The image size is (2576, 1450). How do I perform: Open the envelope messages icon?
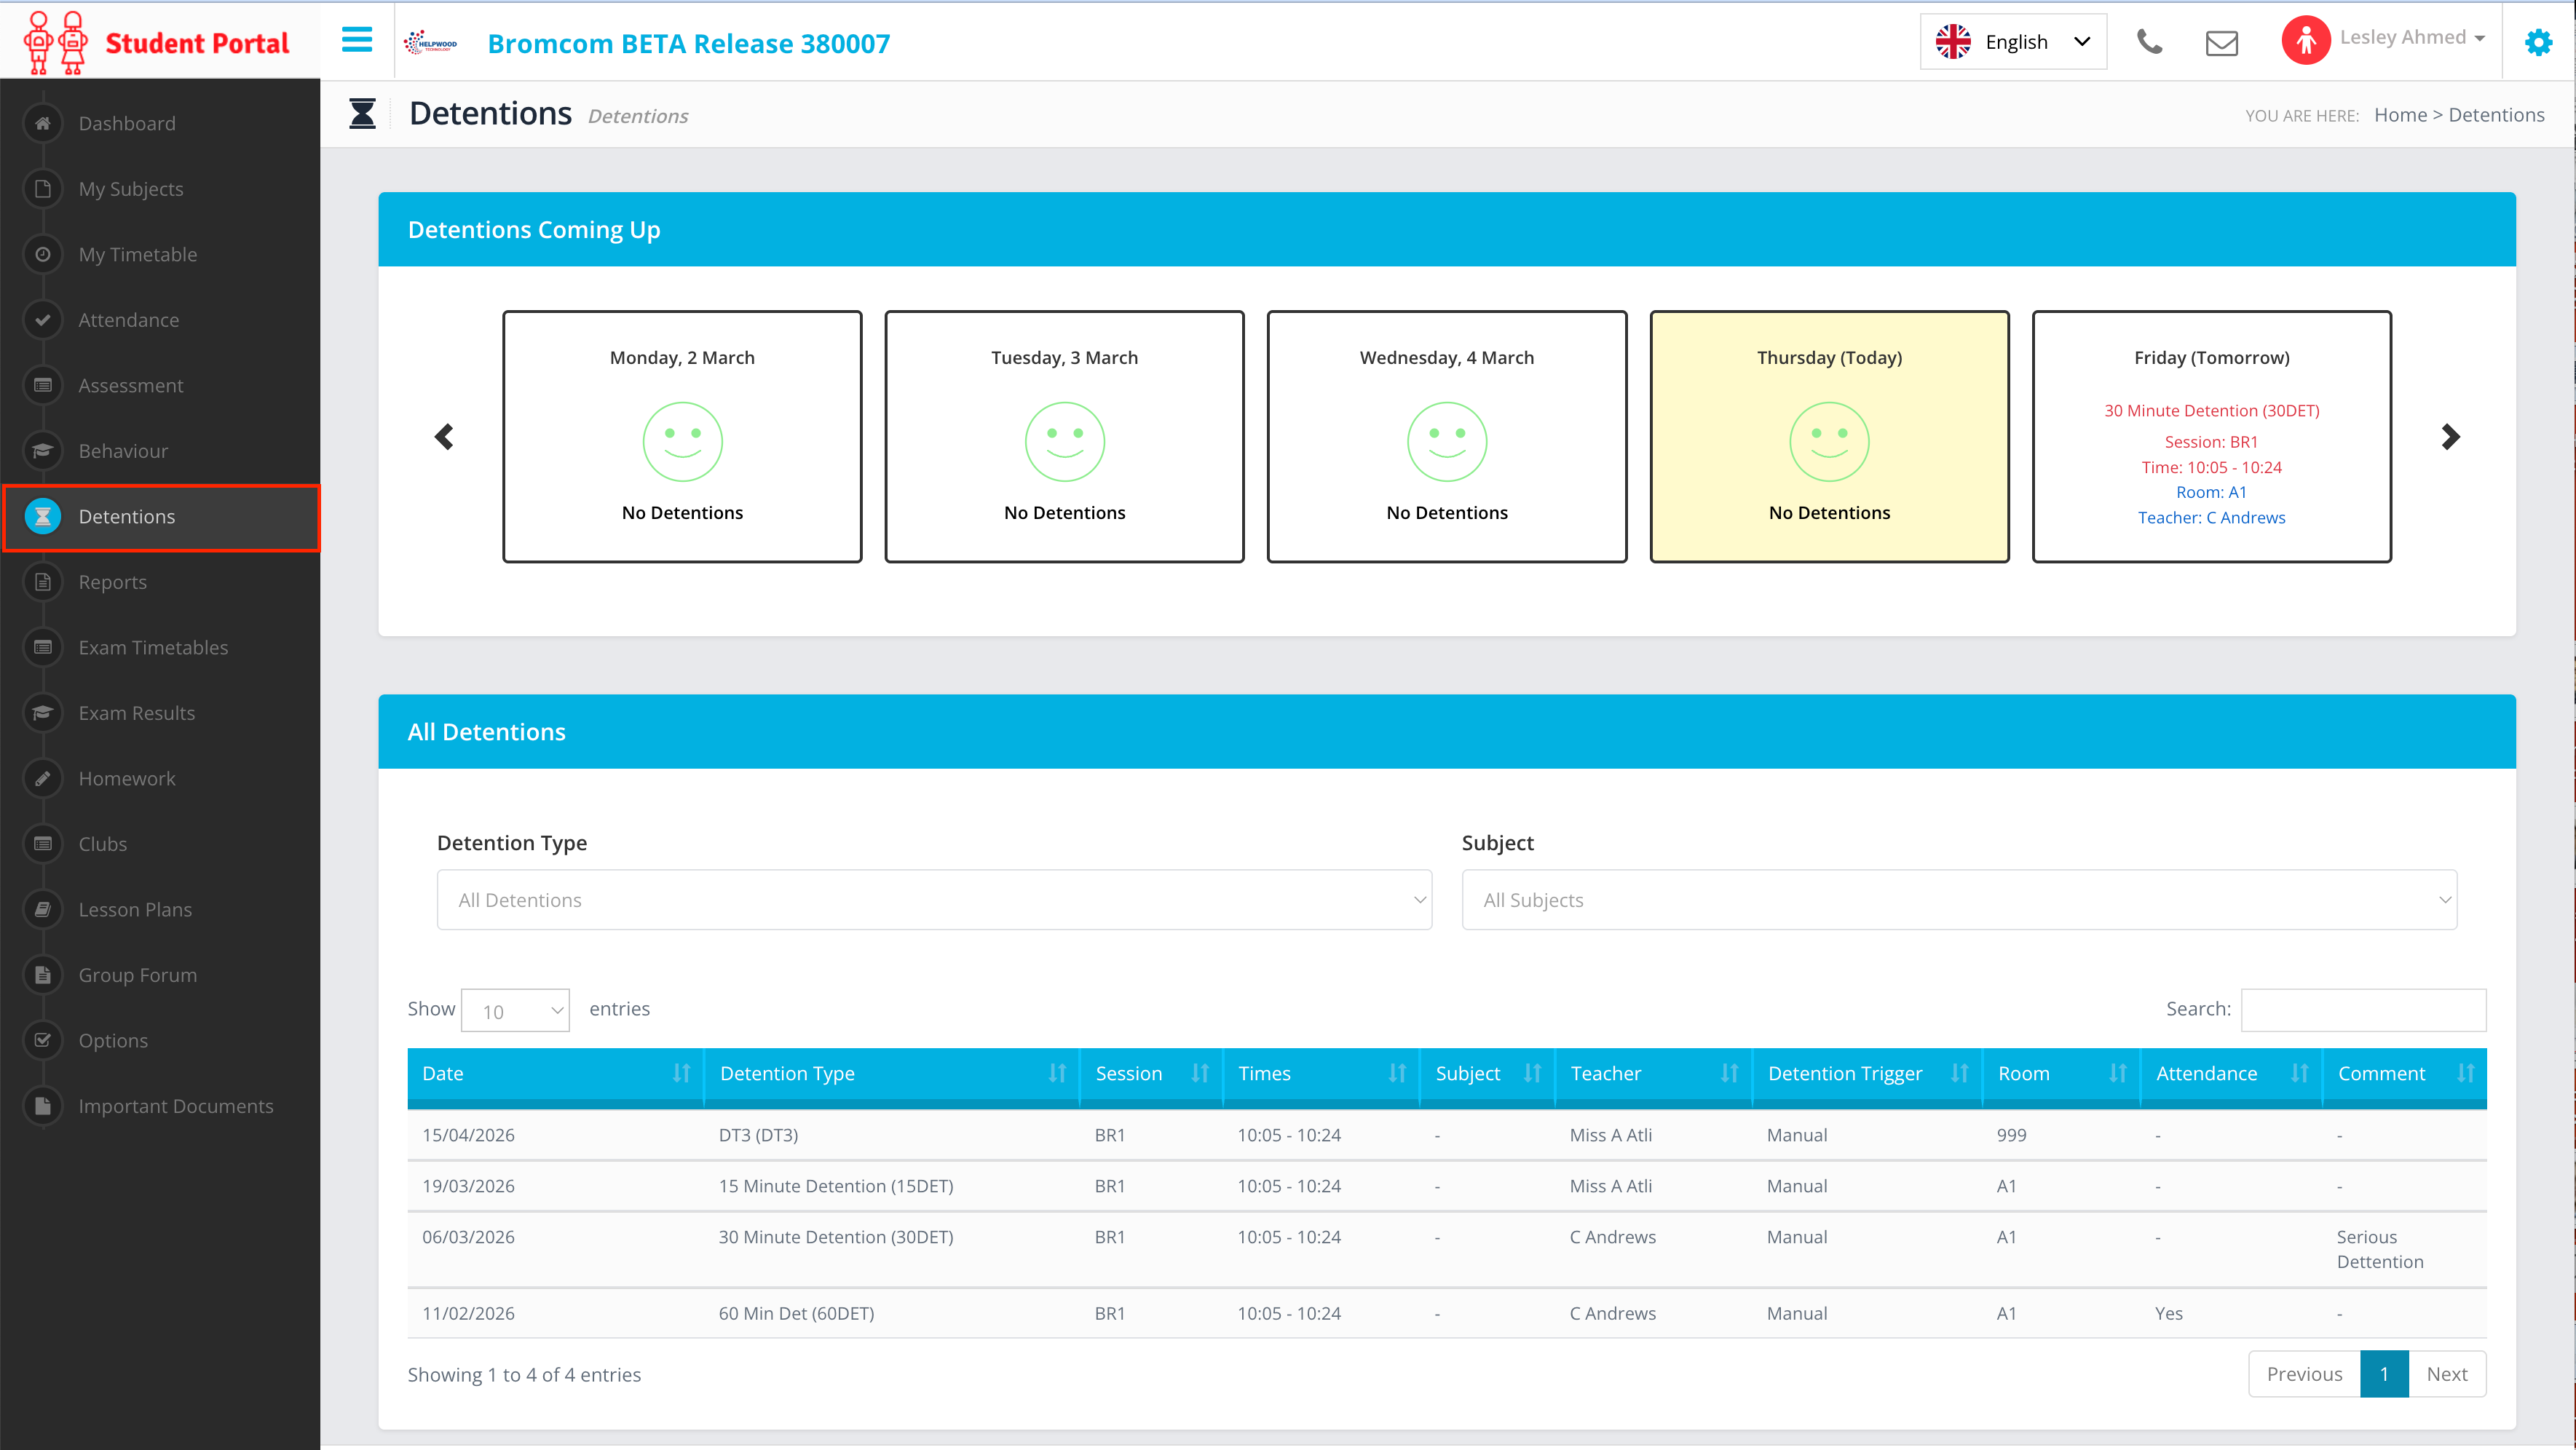click(2221, 43)
